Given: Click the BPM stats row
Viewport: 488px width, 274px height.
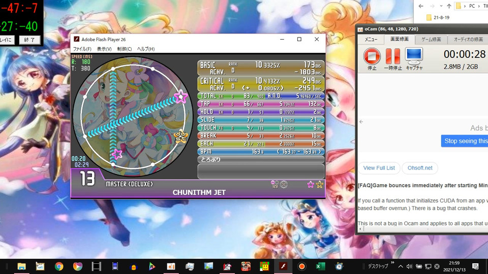Looking at the screenshot, I should (261, 152).
